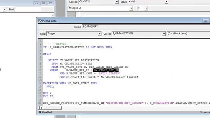The width and height of the screenshot is (210, 118).
Task: Close the Object Navigator window
Action: 50,3
